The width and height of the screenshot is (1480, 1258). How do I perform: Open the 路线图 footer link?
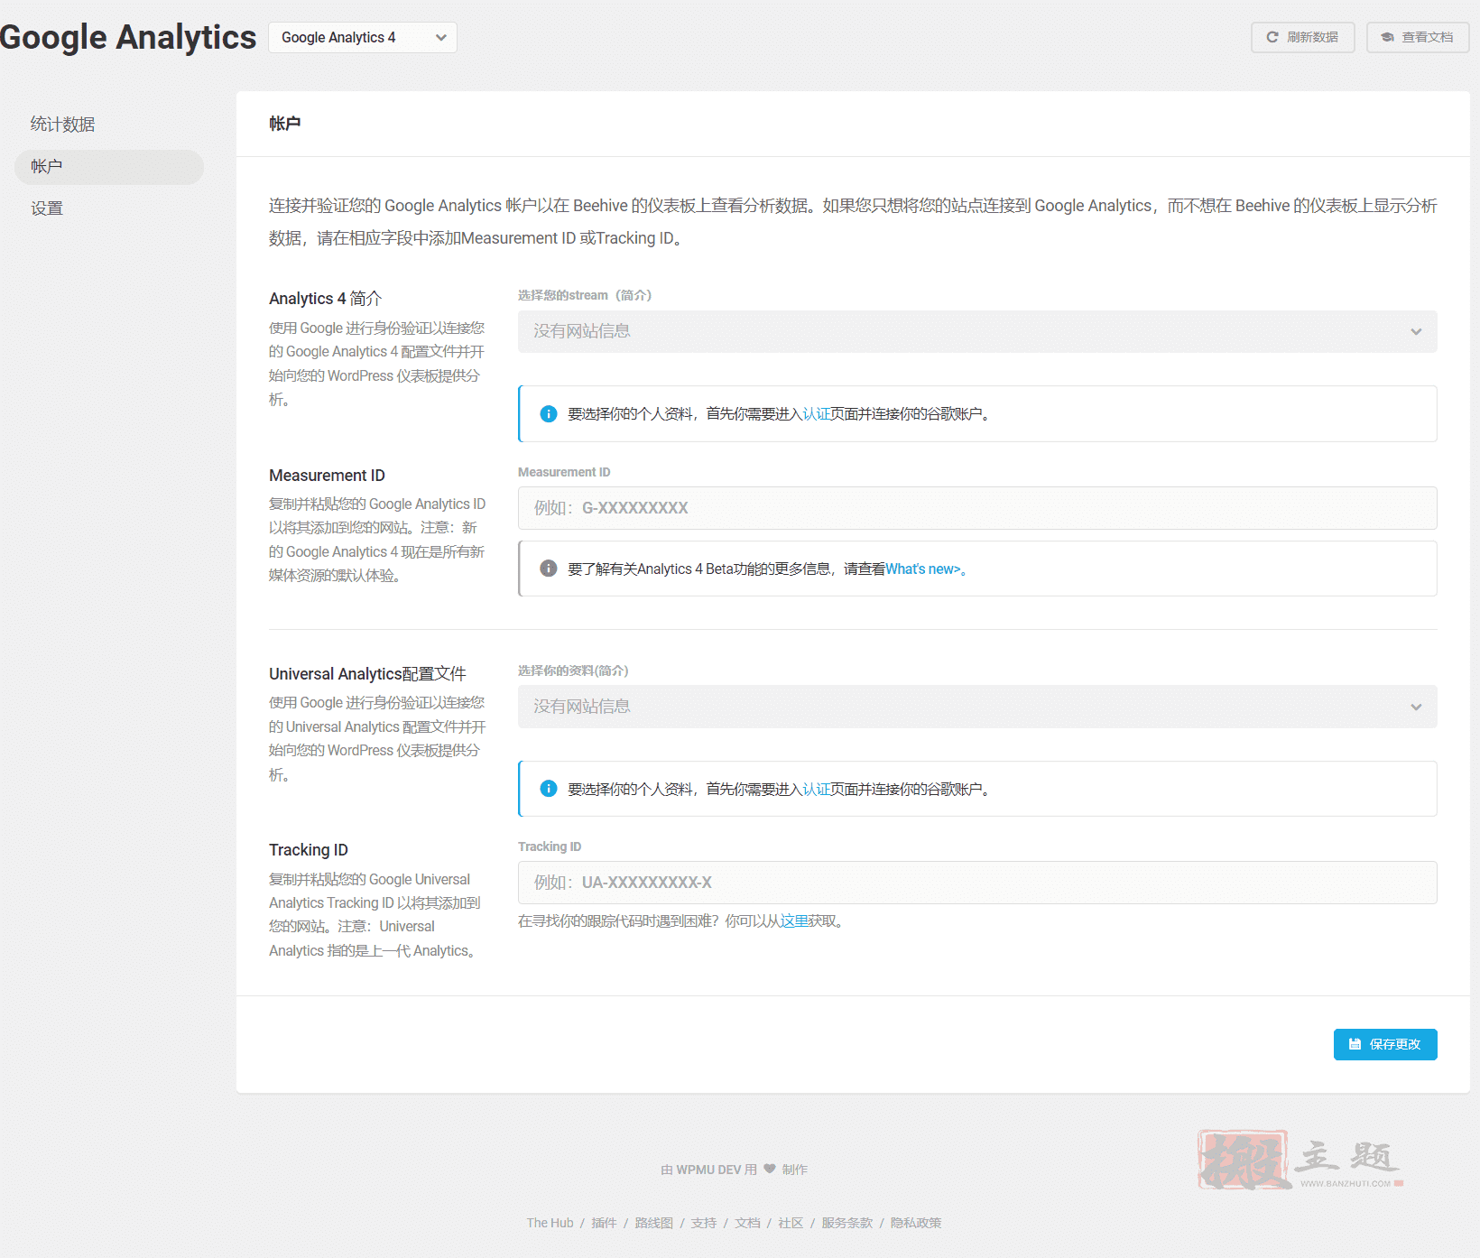click(x=653, y=1223)
